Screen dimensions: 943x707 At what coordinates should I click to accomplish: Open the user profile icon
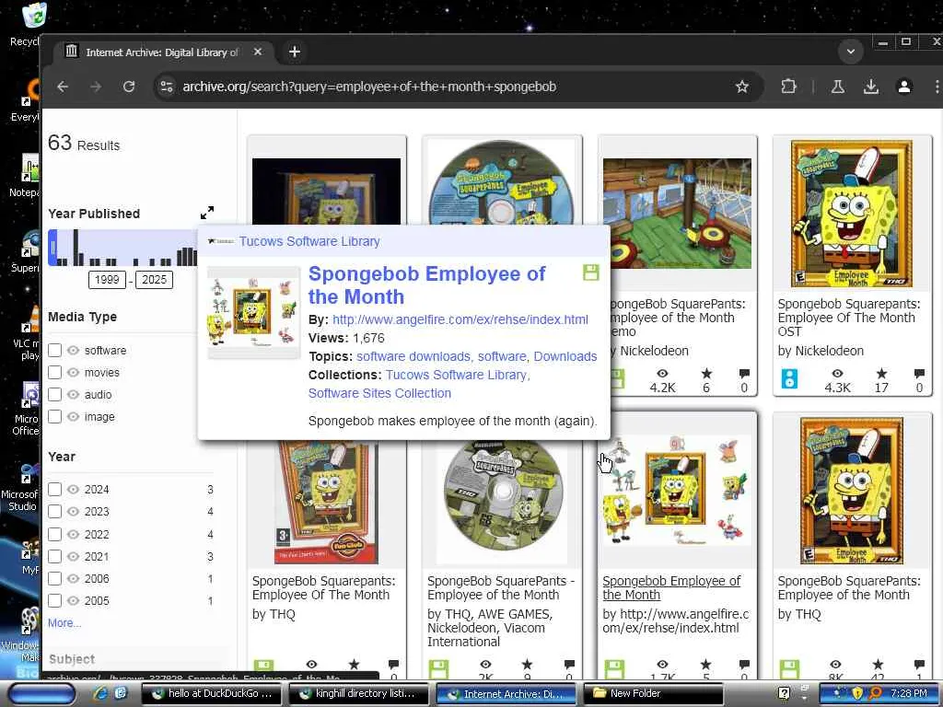[x=904, y=87]
